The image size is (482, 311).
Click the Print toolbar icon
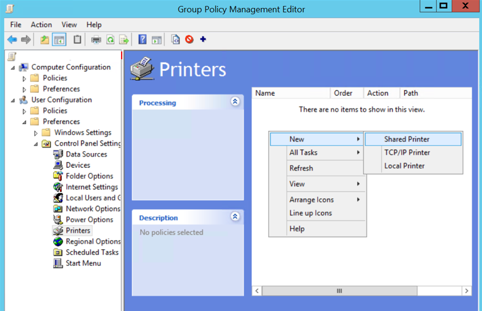pos(96,39)
